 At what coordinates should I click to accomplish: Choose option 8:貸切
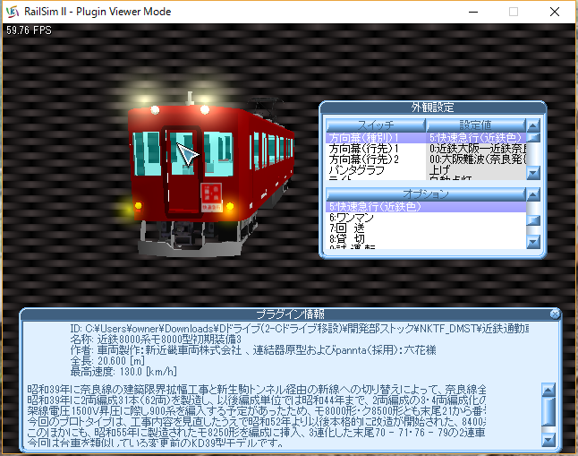tap(426, 239)
